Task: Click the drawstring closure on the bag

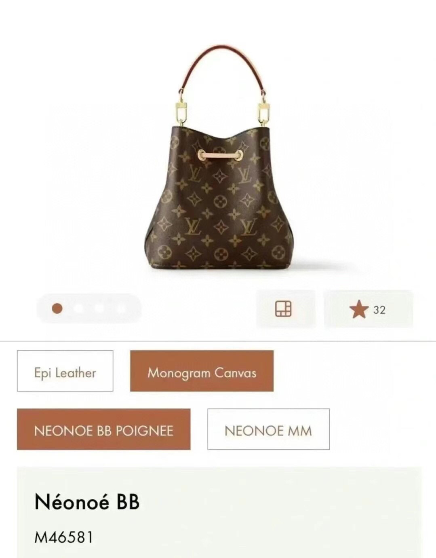Action: (x=220, y=155)
